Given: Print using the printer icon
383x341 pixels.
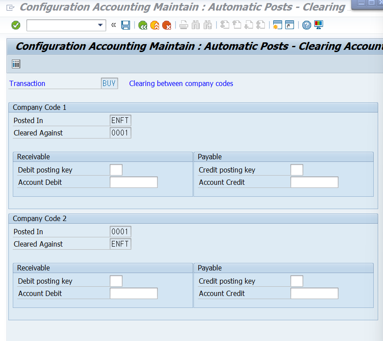Looking at the screenshot, I should pos(184,25).
